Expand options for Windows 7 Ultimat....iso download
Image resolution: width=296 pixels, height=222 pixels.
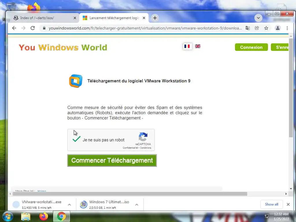[x=137, y=205]
